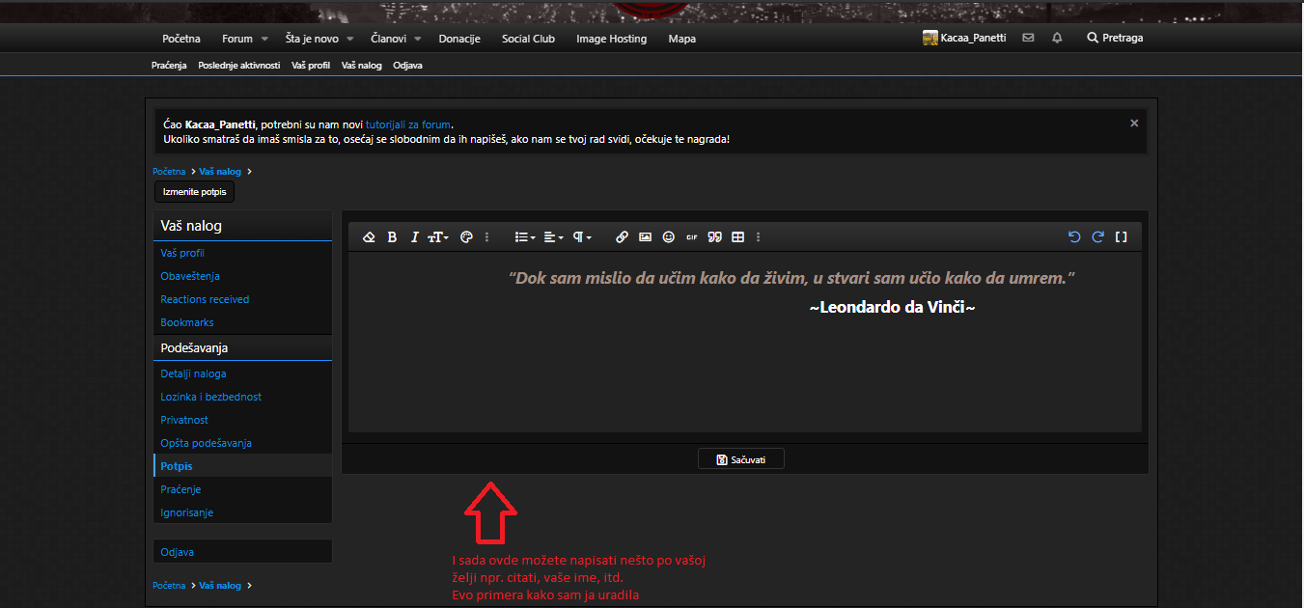Open more insert options in the toolbar
The height and width of the screenshot is (608, 1304).
point(759,237)
